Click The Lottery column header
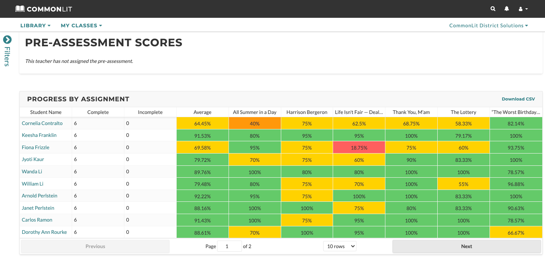This screenshot has height=258, width=545. pos(463,112)
